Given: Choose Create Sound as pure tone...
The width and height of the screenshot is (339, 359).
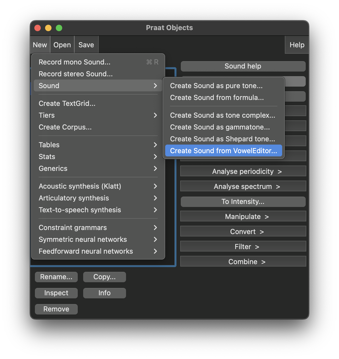Looking at the screenshot, I should click(224, 86).
